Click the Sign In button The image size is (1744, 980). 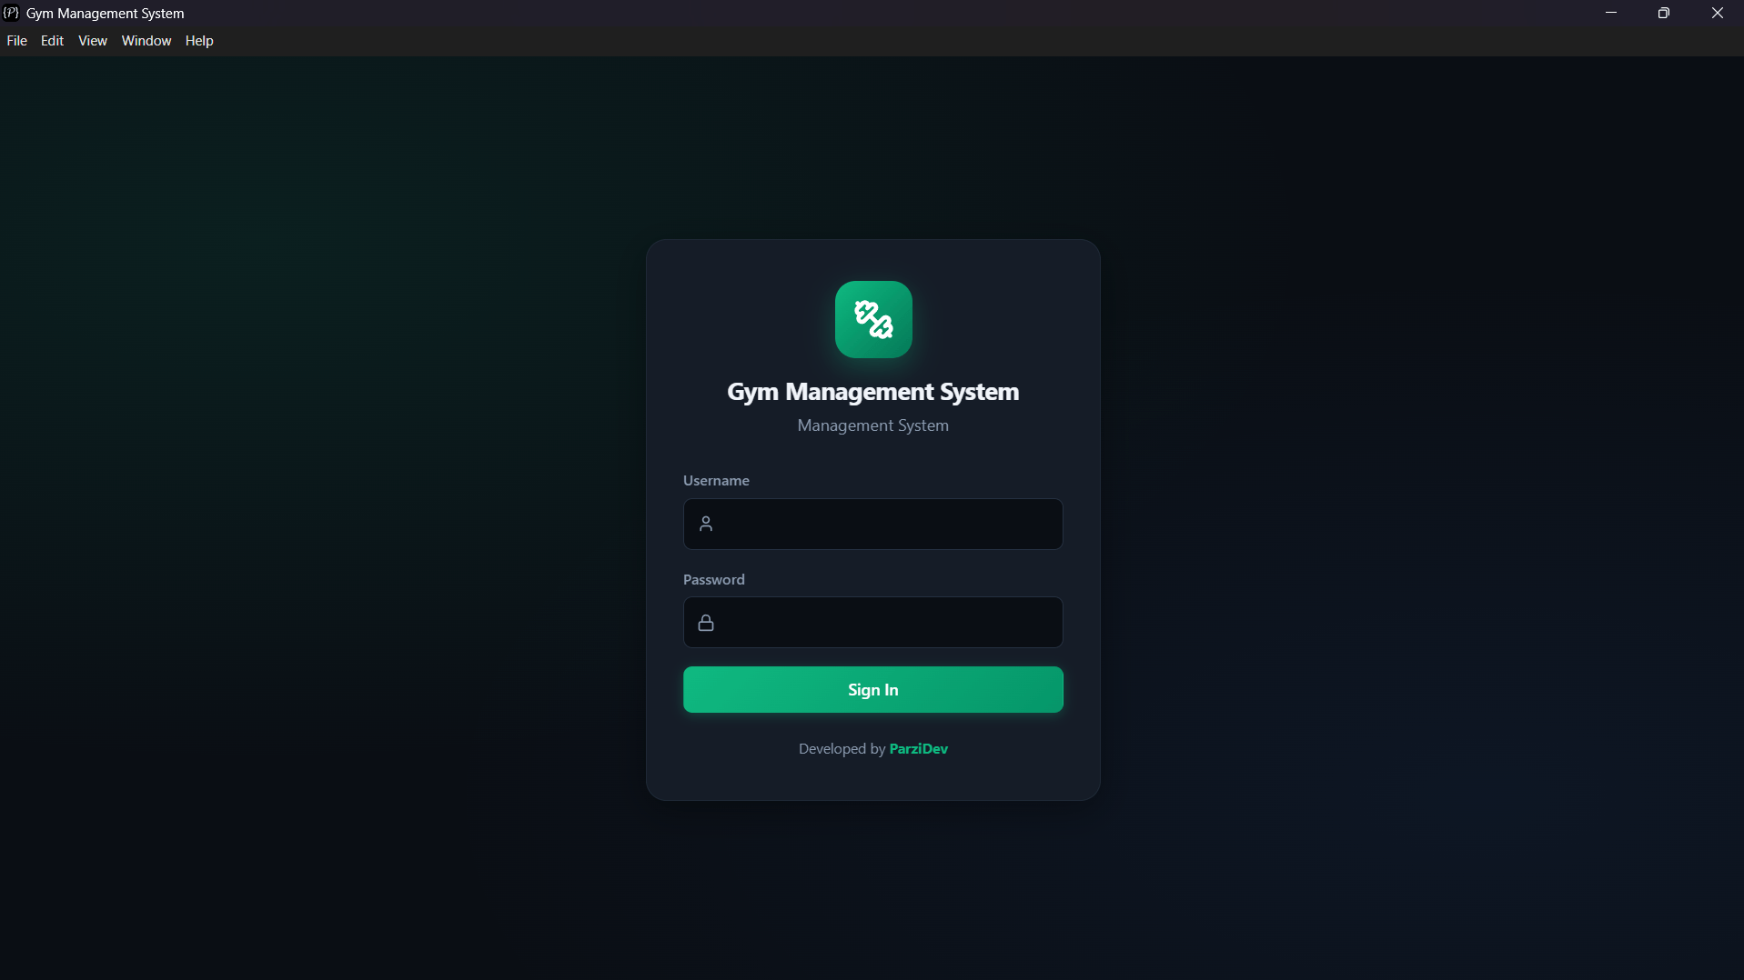pyautogui.click(x=873, y=690)
